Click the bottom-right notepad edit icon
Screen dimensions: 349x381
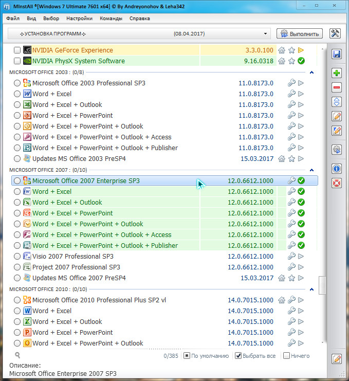(x=337, y=359)
